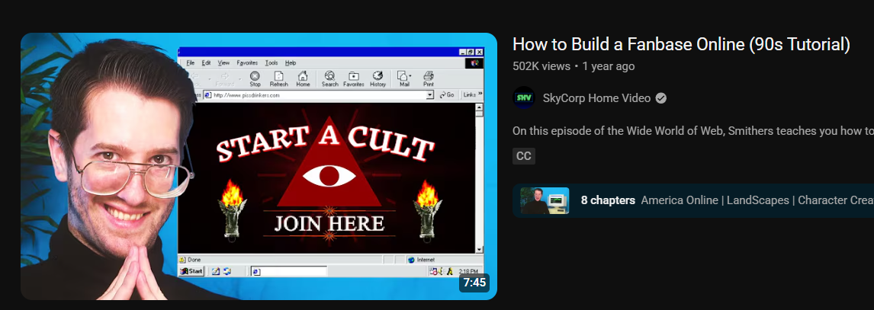This screenshot has width=874, height=310.
Task: Click the Mail button's small dropdown arrow
Action: (x=410, y=76)
